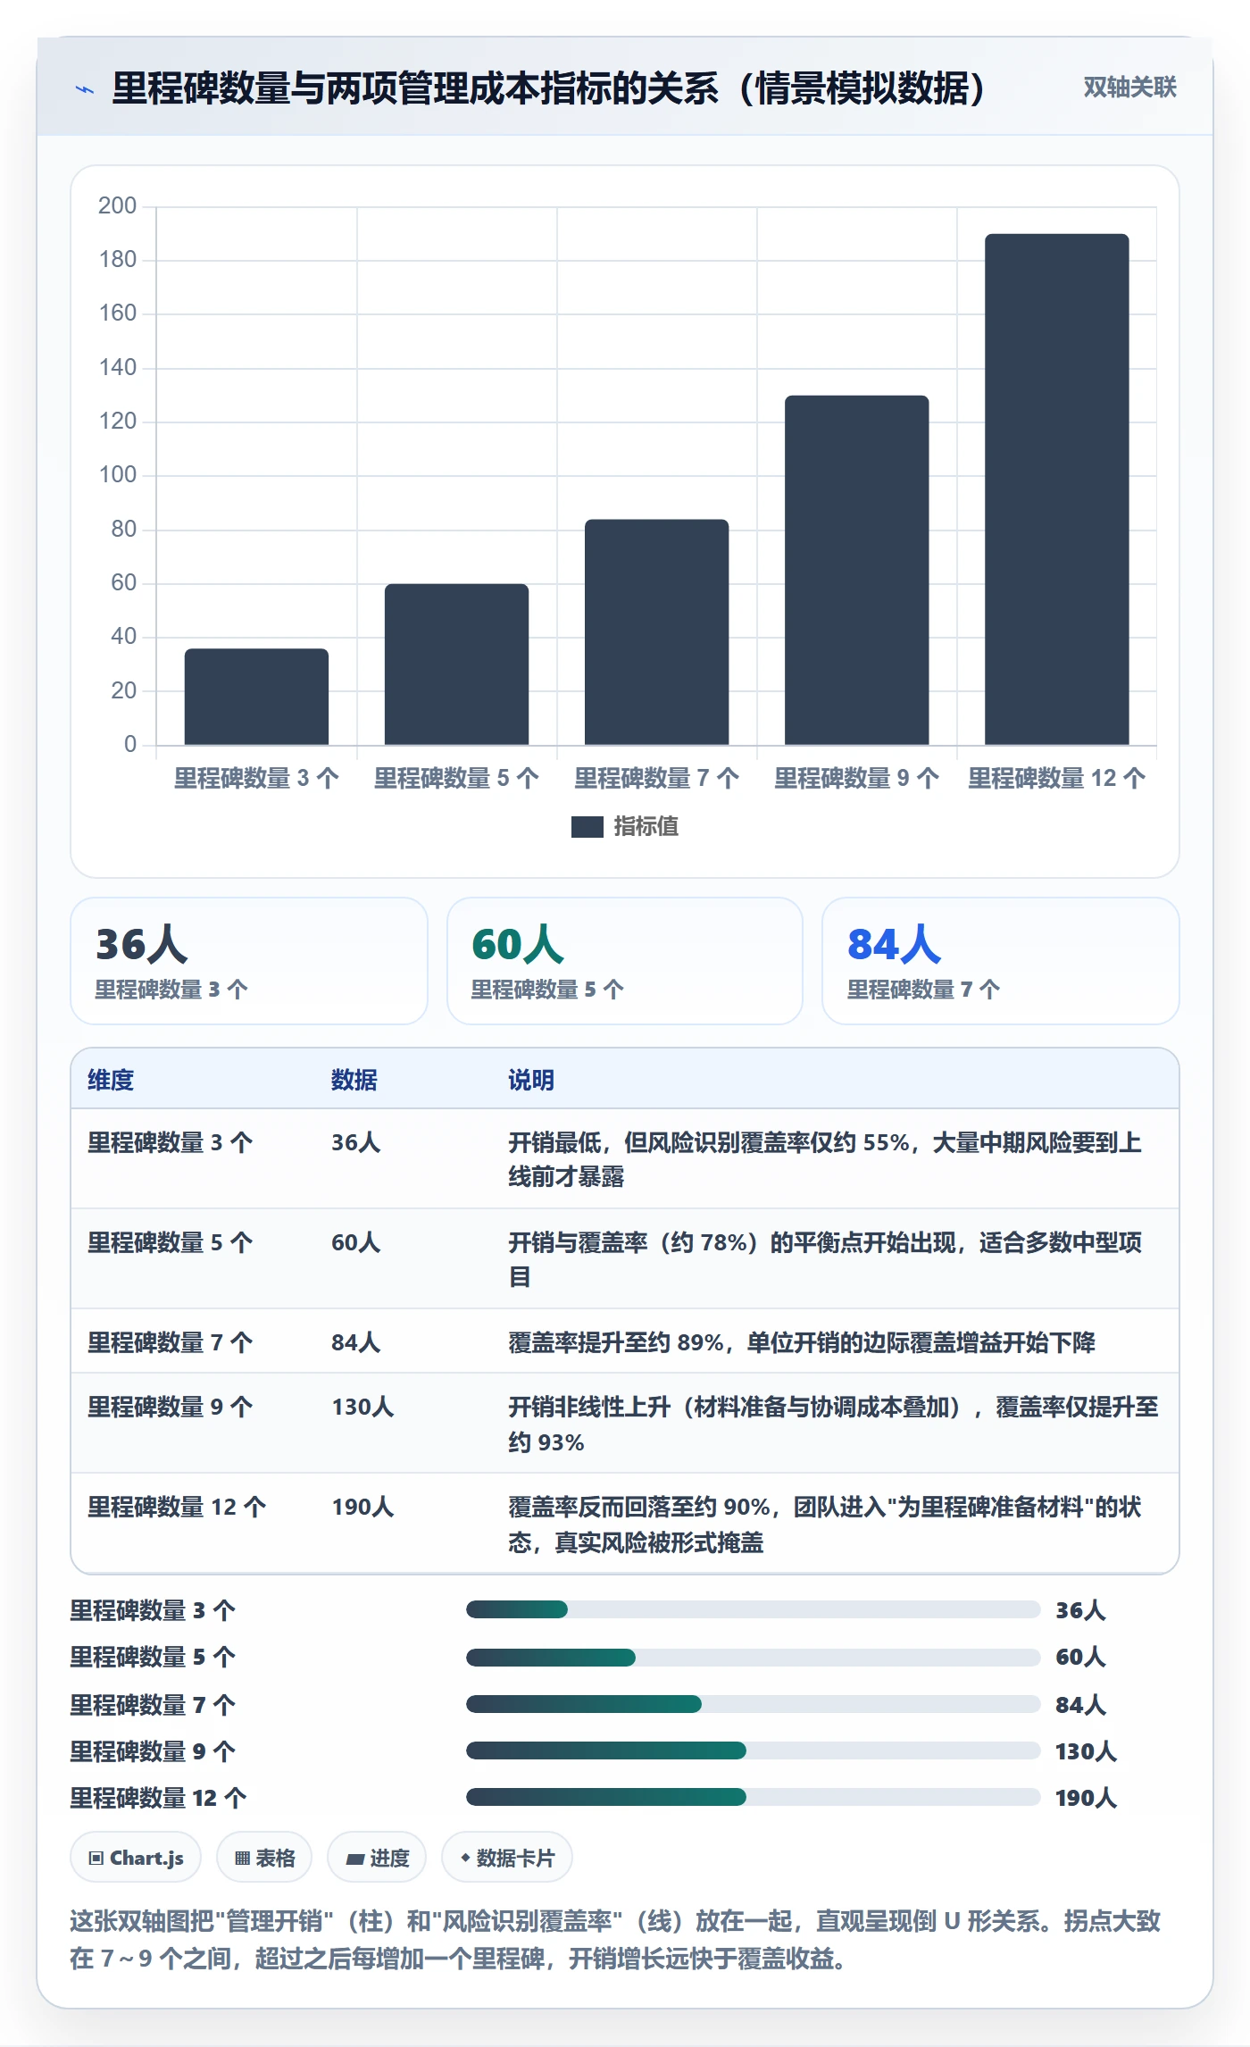Select the 表格 tag chip
Viewport: 1250px width, 2047px height.
coord(264,1859)
